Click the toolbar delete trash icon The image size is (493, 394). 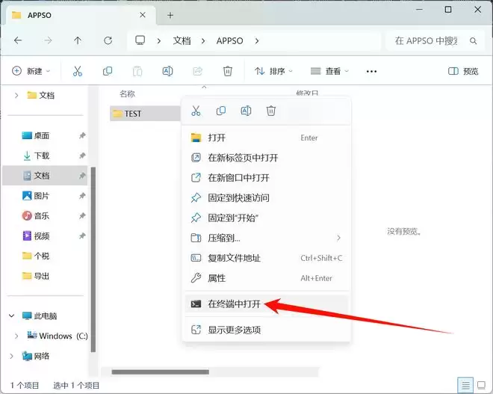(228, 71)
